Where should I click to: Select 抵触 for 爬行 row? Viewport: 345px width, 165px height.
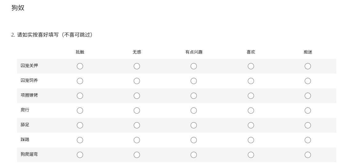80,111
